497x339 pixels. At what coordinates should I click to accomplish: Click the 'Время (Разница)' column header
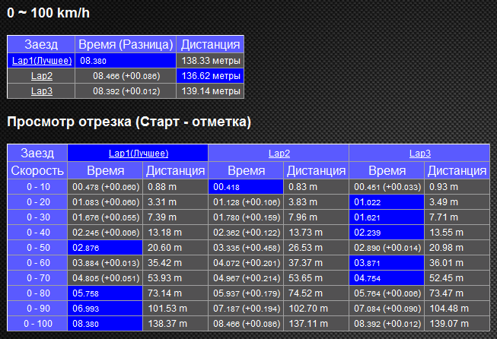tap(126, 44)
